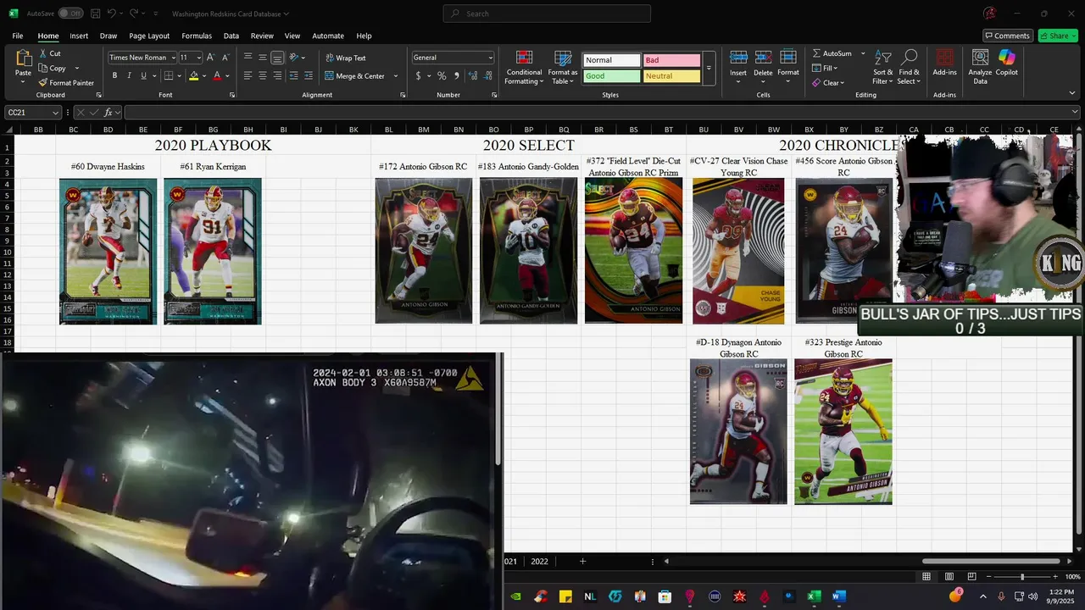Open the Conditional Formatting dropdown
1085x610 pixels.
[x=525, y=67]
